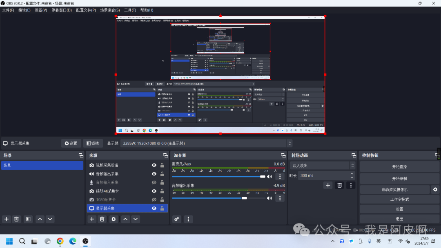
Task: Show the hidden 1080采集卡 source
Action: pyautogui.click(x=154, y=199)
